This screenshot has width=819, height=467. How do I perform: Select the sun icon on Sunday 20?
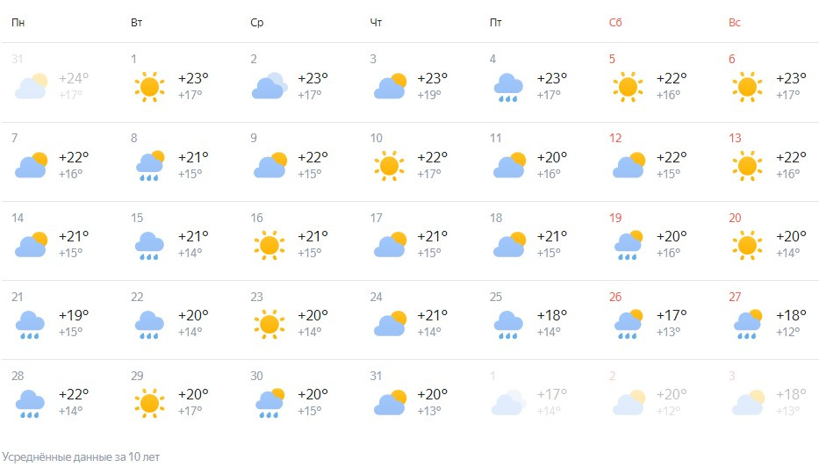point(747,245)
